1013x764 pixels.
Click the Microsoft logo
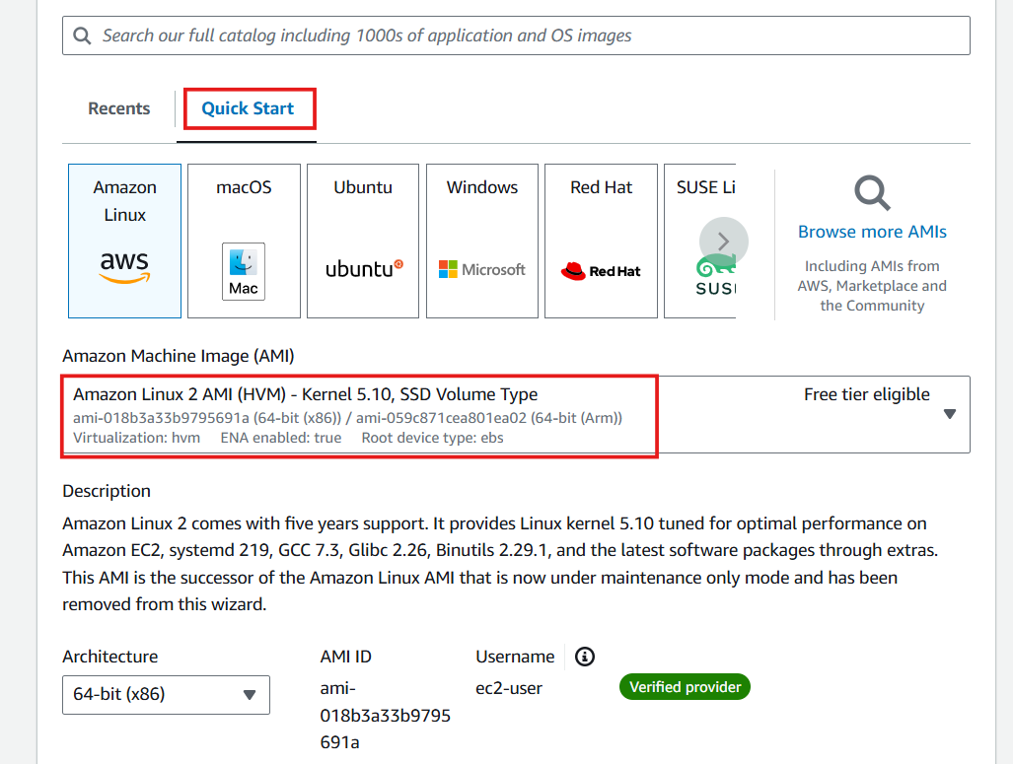point(482,269)
